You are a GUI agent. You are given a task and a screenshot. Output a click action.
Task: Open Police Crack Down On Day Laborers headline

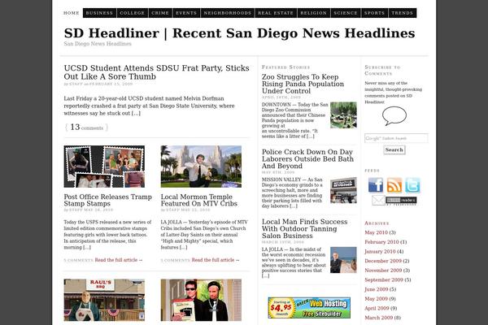[307, 159]
